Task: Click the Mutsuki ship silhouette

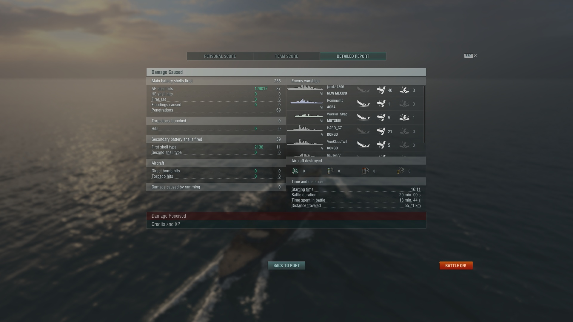Action: coord(309,116)
